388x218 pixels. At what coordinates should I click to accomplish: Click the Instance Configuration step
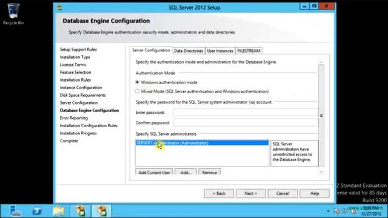81,87
